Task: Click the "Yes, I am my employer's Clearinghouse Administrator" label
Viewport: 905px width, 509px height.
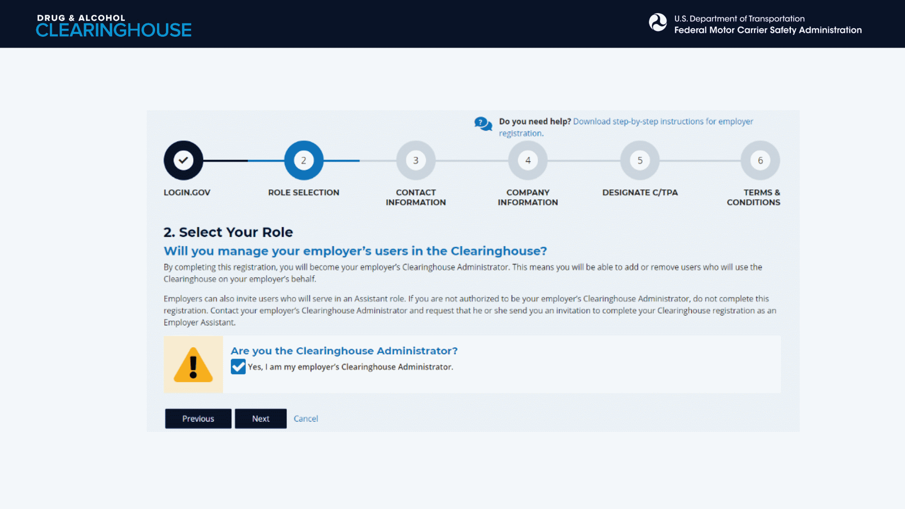Action: pos(350,367)
